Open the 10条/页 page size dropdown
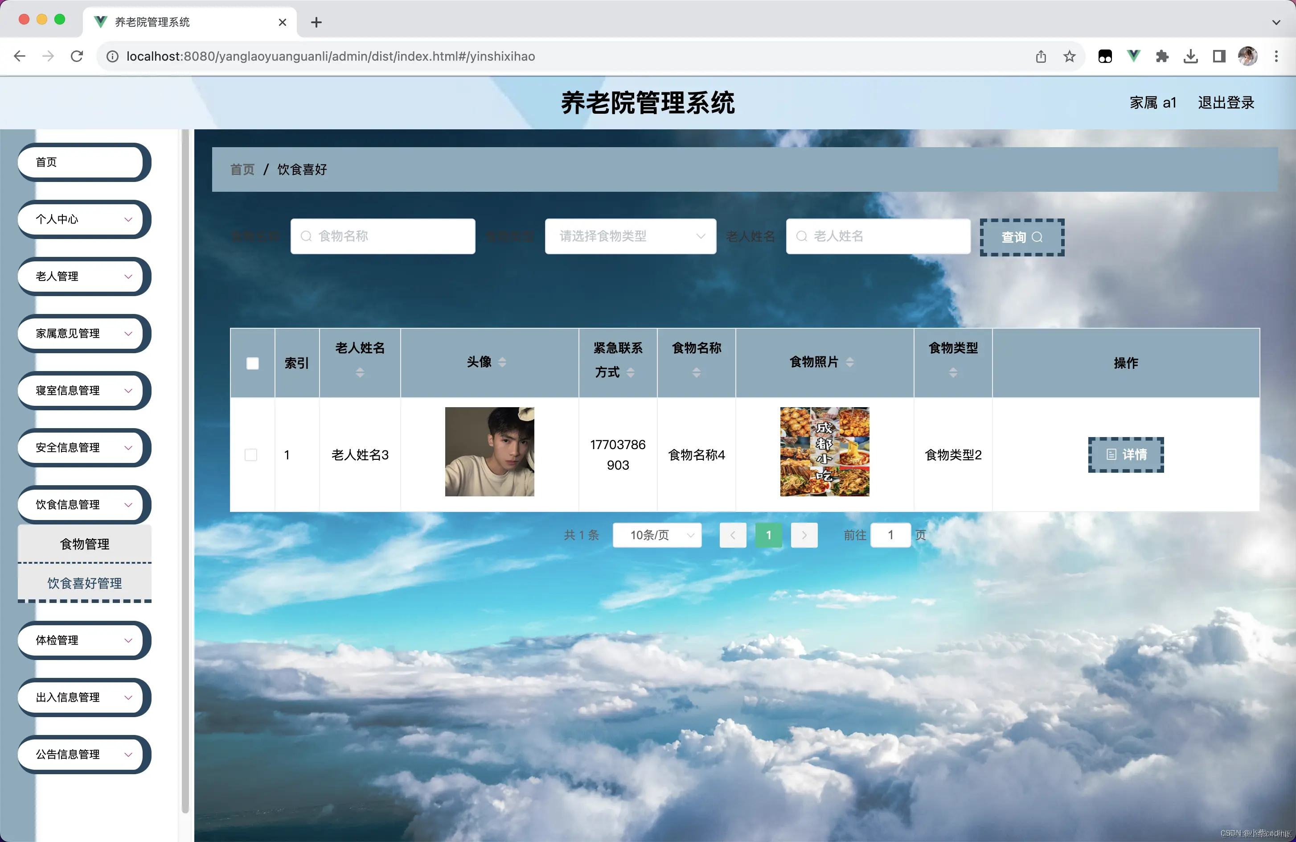Image resolution: width=1296 pixels, height=842 pixels. pos(657,535)
